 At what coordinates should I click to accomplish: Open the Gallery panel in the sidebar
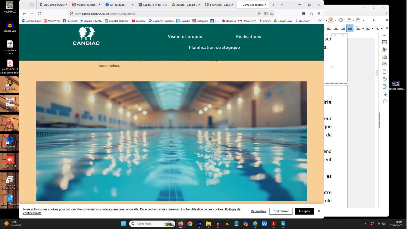384,57
